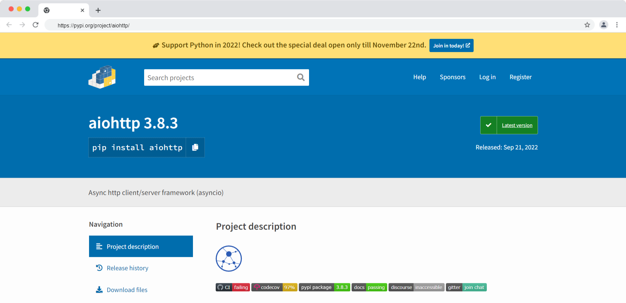Open Chrome's three-dot menu
Viewport: 626px width, 303px height.
617,25
